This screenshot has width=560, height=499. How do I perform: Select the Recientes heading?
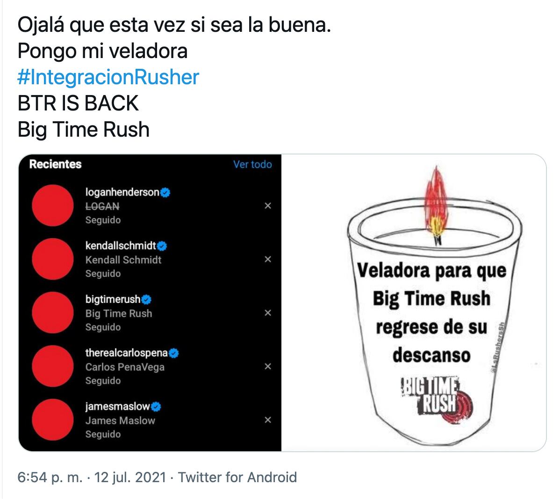coord(55,164)
